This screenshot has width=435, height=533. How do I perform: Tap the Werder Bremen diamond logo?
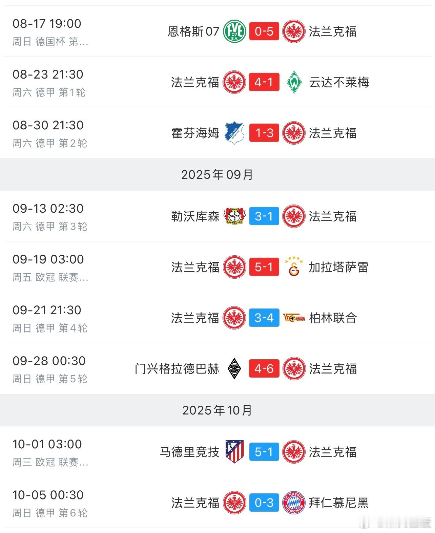[x=294, y=82]
